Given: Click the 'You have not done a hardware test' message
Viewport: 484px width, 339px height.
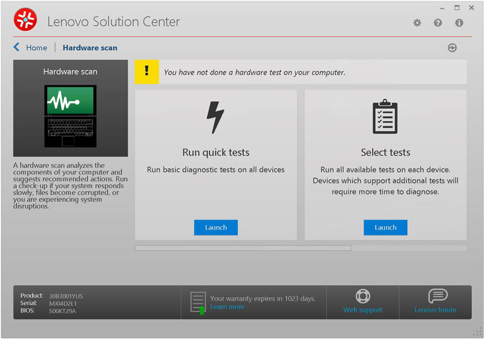Looking at the screenshot, I should 254,72.
